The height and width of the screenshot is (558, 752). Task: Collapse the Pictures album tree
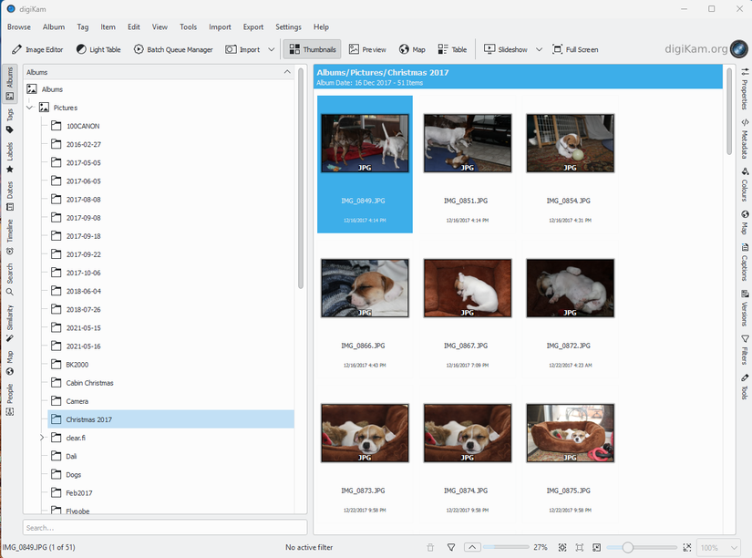pos(29,107)
